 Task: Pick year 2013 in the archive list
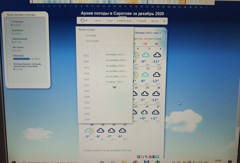(x=87, y=102)
